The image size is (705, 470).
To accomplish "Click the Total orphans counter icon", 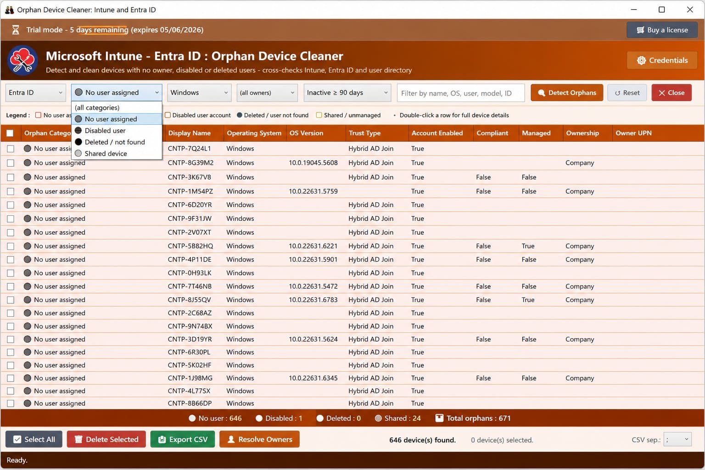I will [439, 418].
